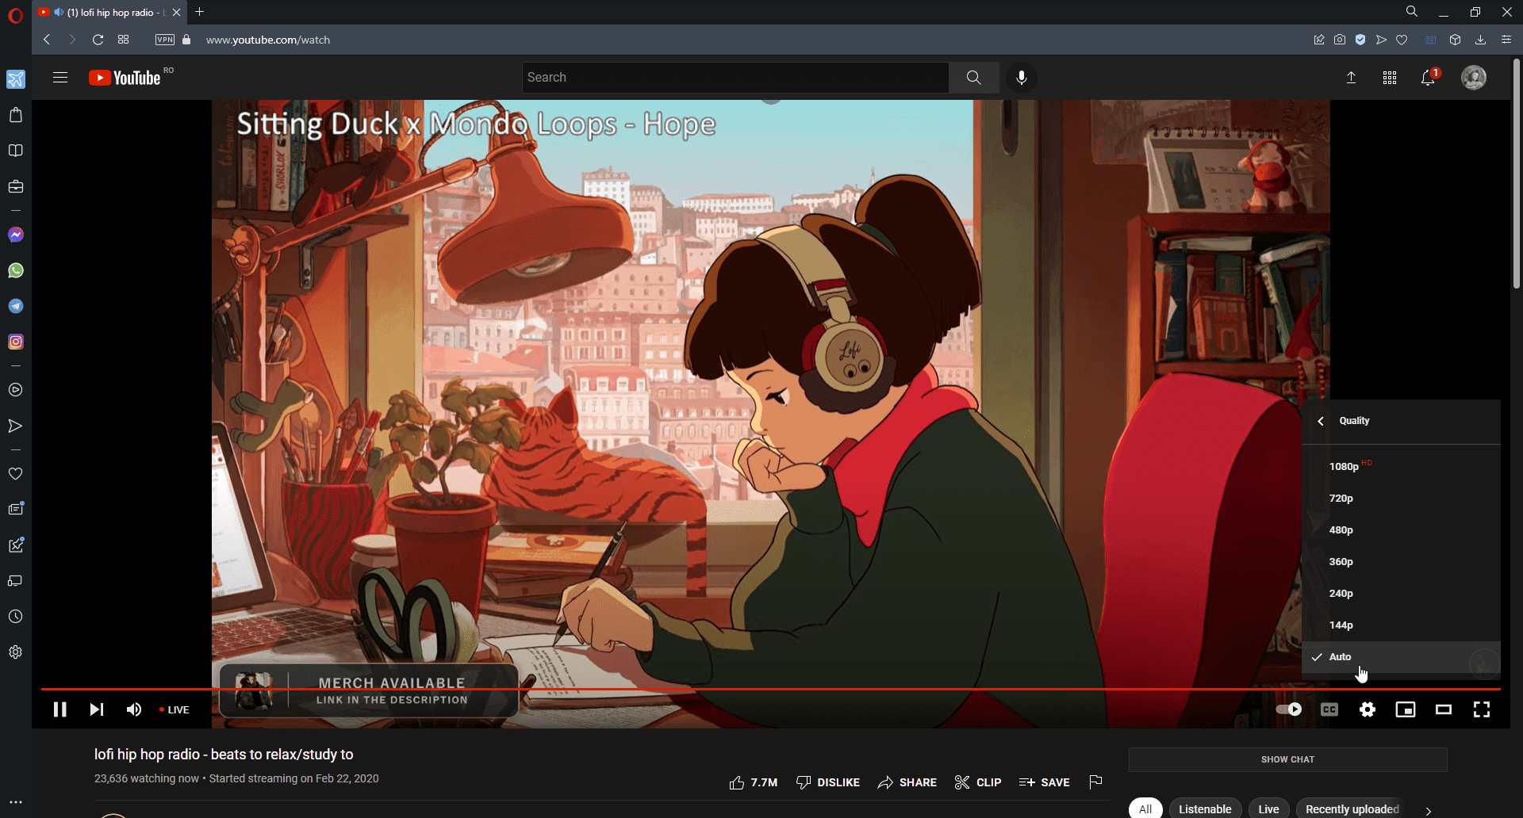Viewport: 1523px width, 818px height.
Task: Select 1080p HD quality
Action: pyautogui.click(x=1401, y=467)
